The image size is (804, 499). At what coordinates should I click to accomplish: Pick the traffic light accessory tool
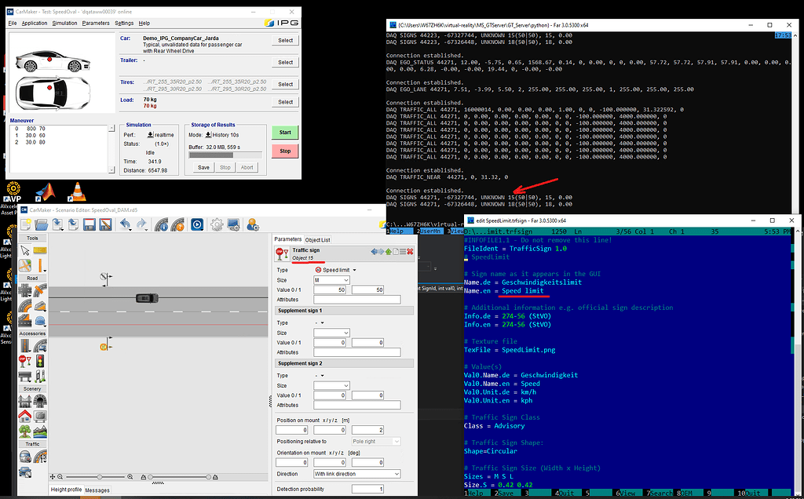pyautogui.click(x=41, y=359)
